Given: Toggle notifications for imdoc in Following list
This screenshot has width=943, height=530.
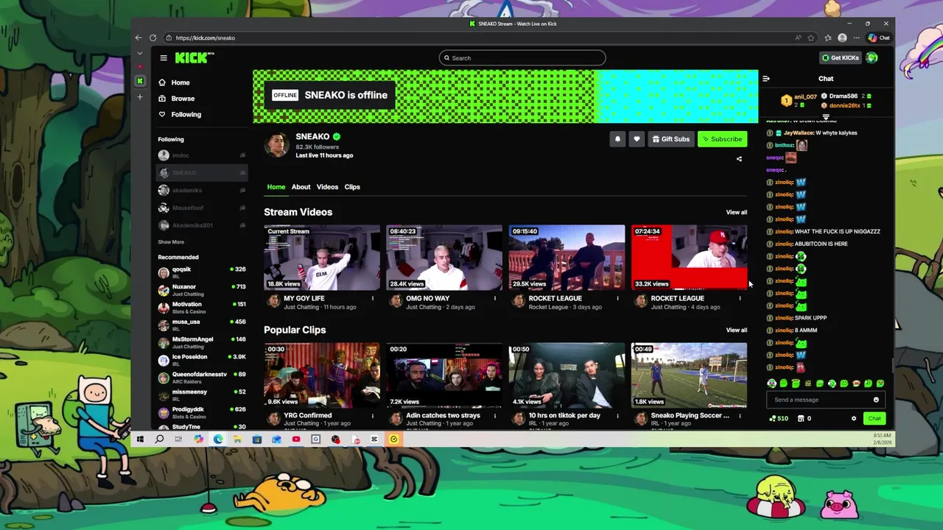Looking at the screenshot, I should click(242, 155).
